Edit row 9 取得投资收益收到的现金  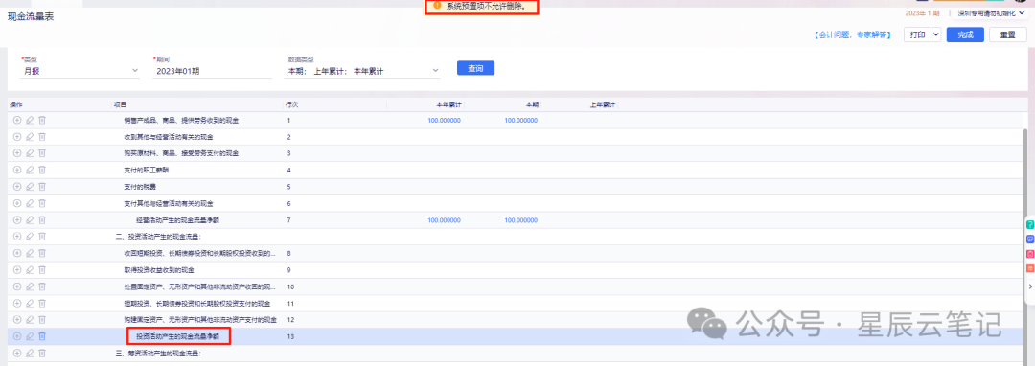pos(30,270)
